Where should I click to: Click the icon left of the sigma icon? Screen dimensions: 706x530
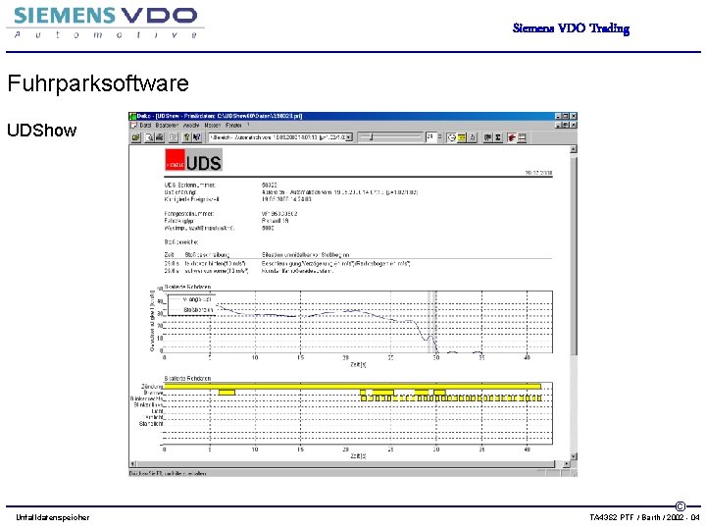pyautogui.click(x=487, y=137)
